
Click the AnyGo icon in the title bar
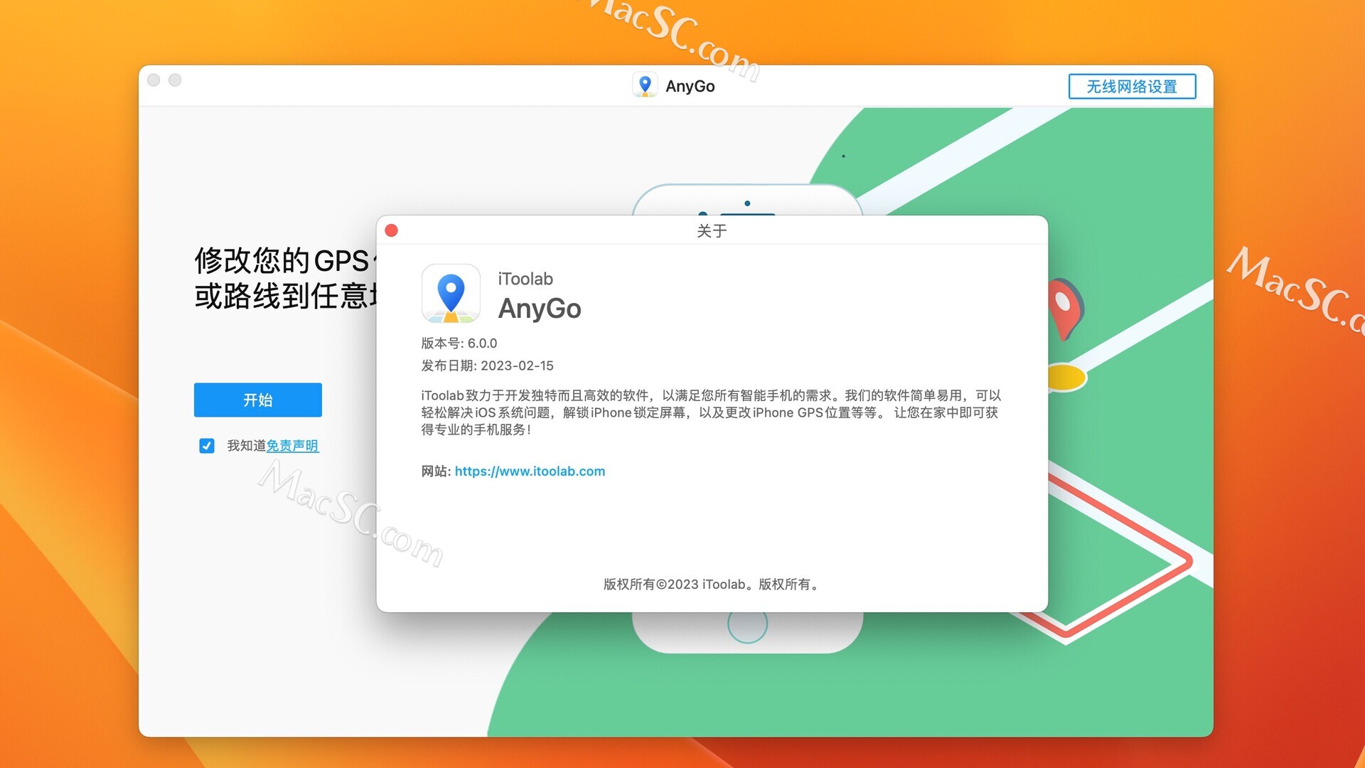click(x=645, y=85)
